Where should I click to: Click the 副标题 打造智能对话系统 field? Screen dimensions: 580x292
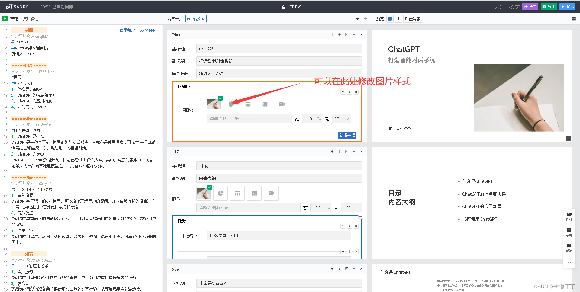tap(279, 61)
